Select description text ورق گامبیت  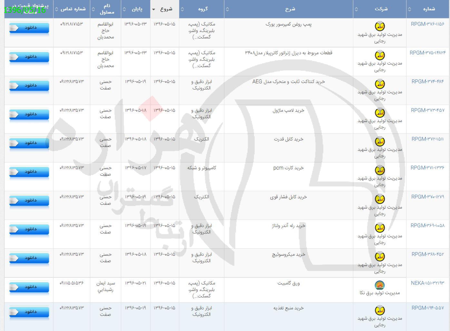pyautogui.click(x=289, y=283)
